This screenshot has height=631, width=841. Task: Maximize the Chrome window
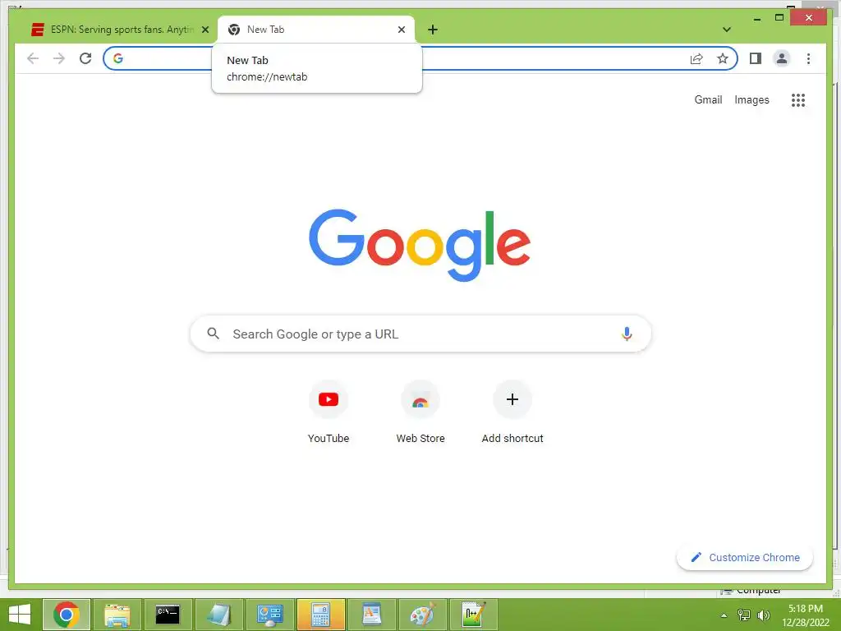tap(779, 18)
